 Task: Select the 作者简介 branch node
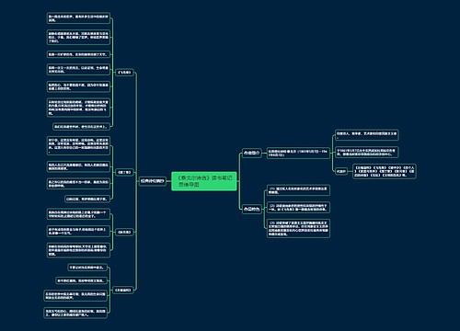point(252,153)
